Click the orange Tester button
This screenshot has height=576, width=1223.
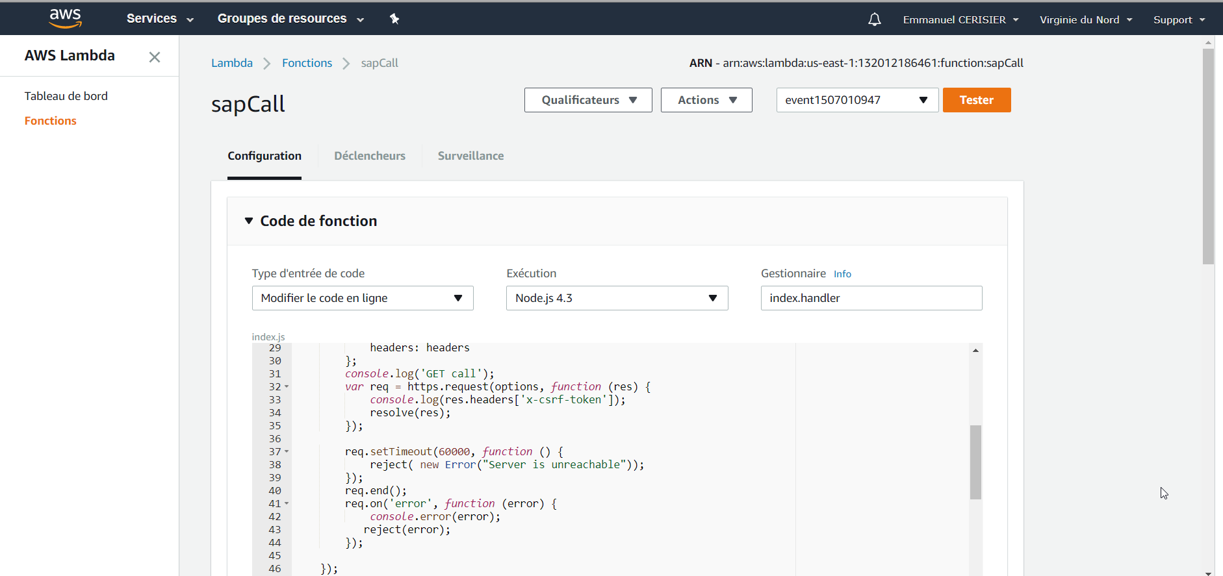click(x=977, y=100)
